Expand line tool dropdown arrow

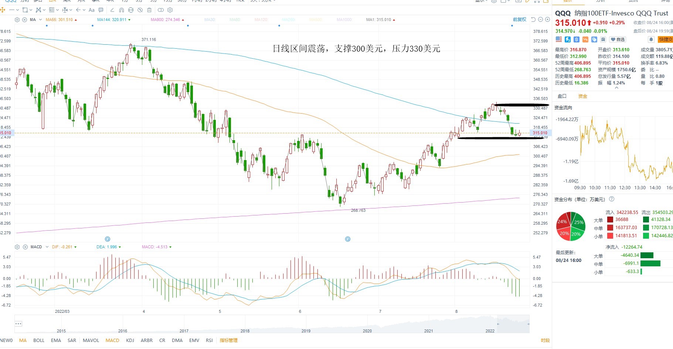pyautogui.click(x=17, y=10)
